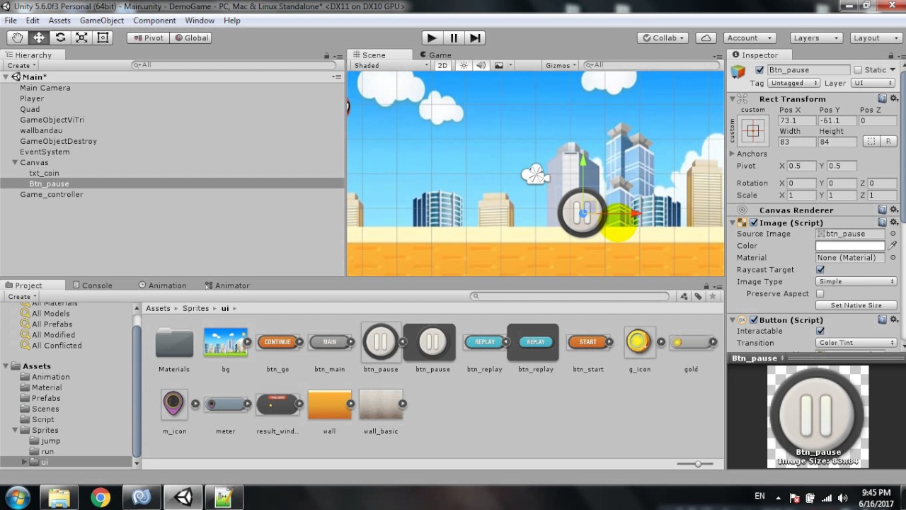Select the Move tool
Image resolution: width=906 pixels, height=510 pixels.
(38, 38)
